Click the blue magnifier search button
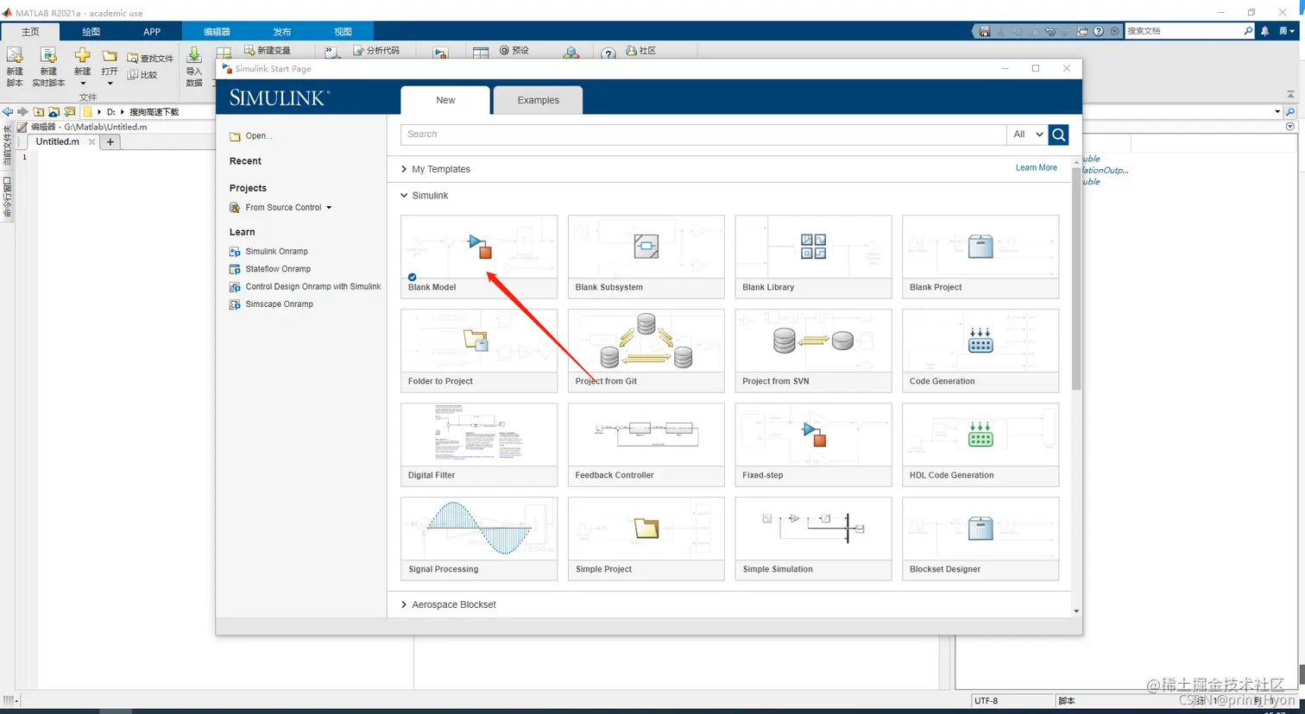1305x714 pixels. (1059, 135)
